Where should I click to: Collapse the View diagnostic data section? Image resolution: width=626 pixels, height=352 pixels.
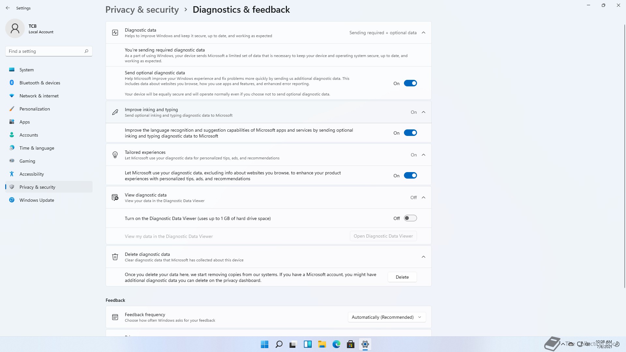point(424,198)
